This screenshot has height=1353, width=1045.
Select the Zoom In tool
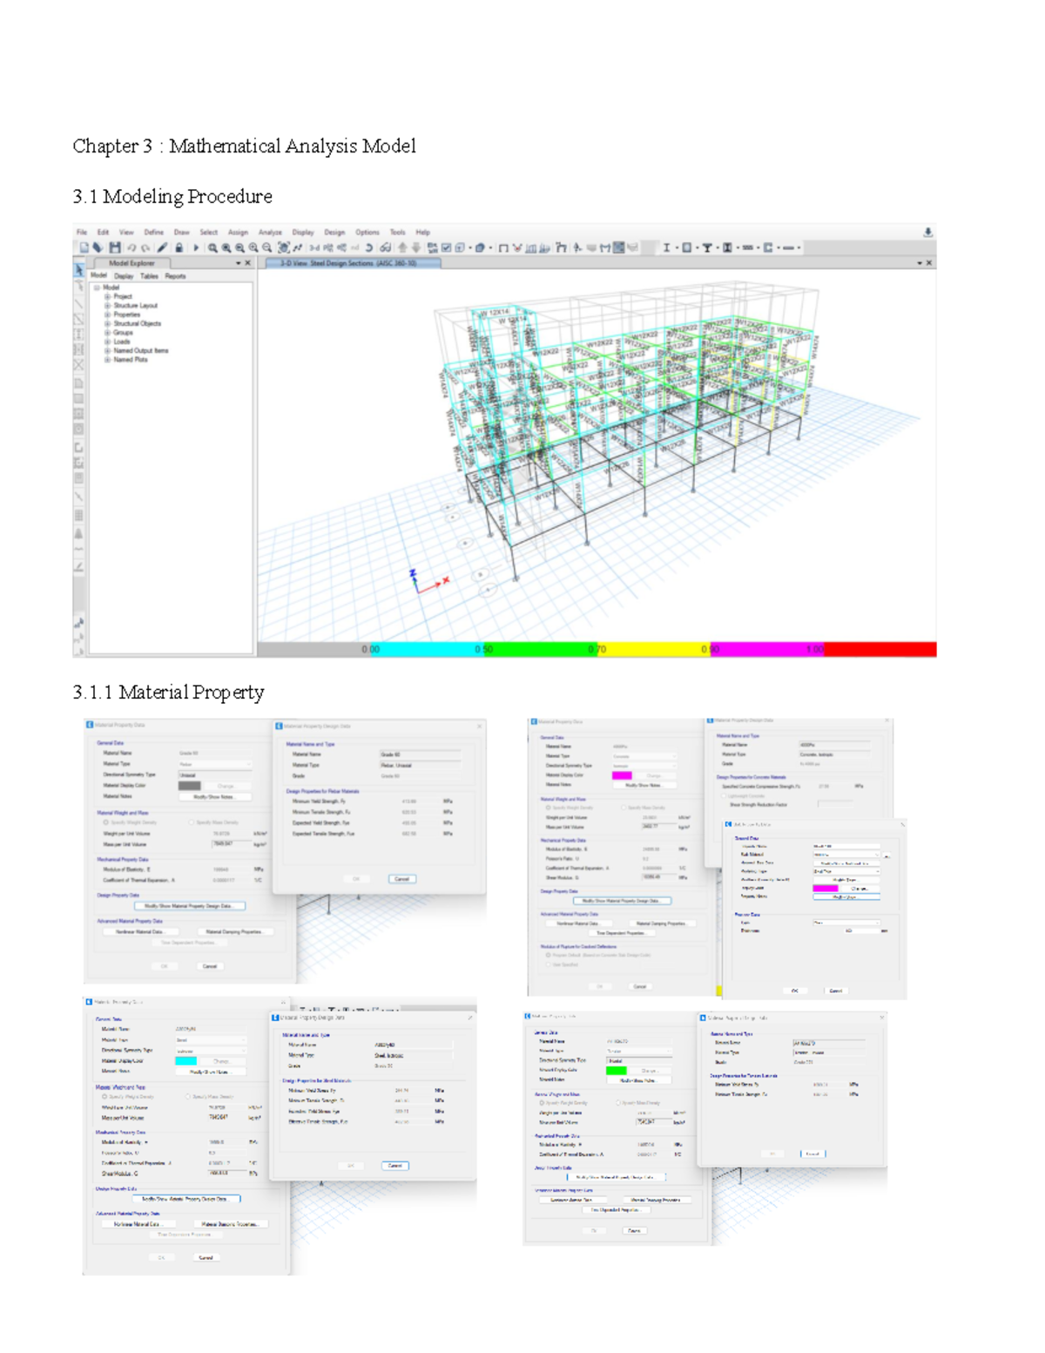[253, 247]
